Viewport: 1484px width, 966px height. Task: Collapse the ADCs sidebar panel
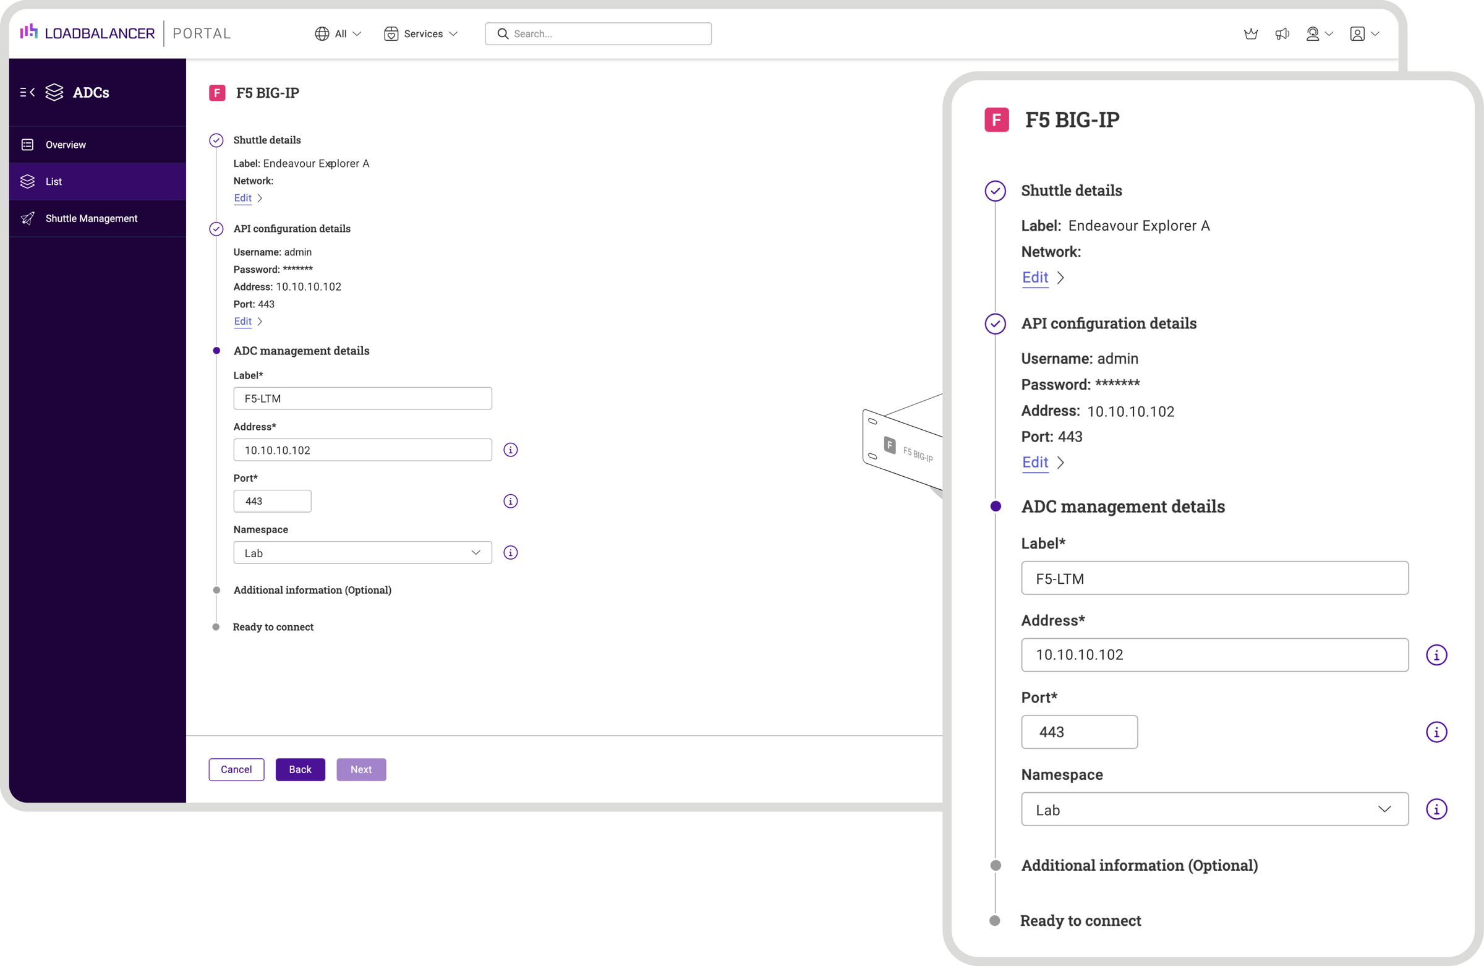[26, 92]
